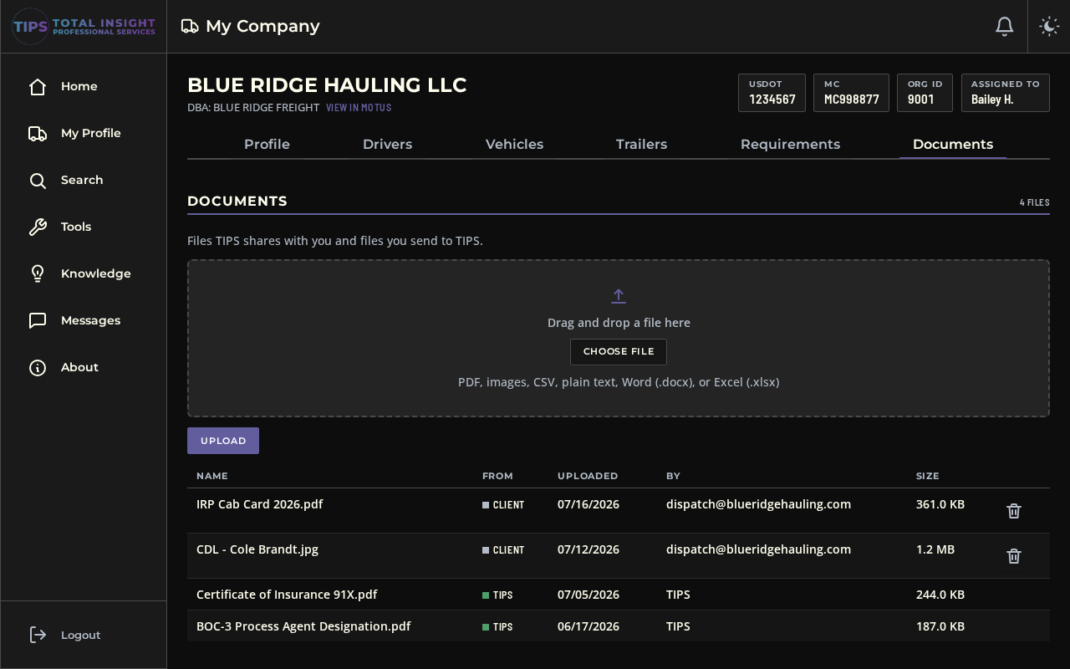Open Knowledge in the sidebar
This screenshot has height=669, width=1070.
coord(84,274)
